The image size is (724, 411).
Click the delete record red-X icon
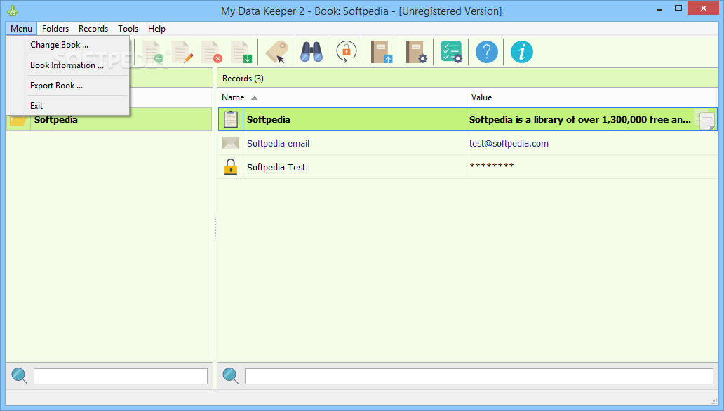tap(211, 52)
